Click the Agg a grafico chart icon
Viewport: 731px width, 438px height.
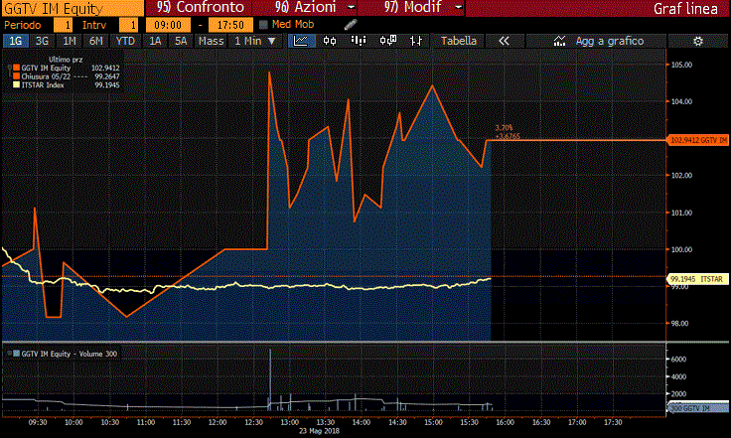pos(561,41)
